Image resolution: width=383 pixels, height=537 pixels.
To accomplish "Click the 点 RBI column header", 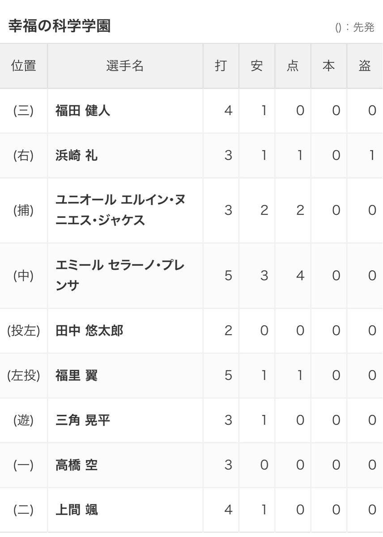I will click(292, 66).
